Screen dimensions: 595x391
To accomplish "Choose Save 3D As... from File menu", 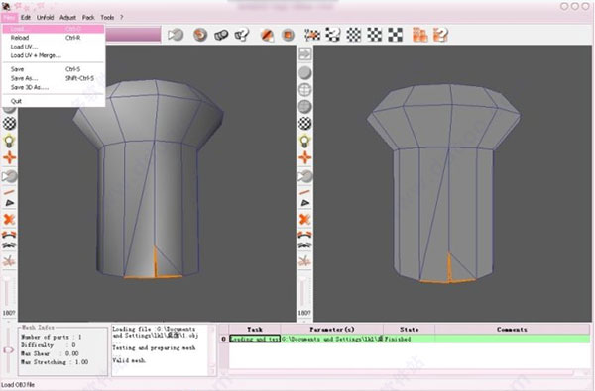I will (x=54, y=87).
